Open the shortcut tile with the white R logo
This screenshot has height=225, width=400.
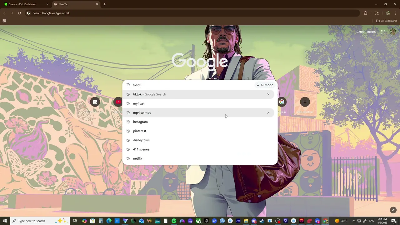point(95,102)
